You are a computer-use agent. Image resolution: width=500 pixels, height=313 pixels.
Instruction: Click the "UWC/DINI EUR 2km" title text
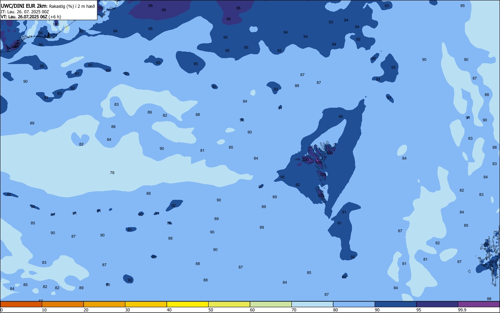24,6
